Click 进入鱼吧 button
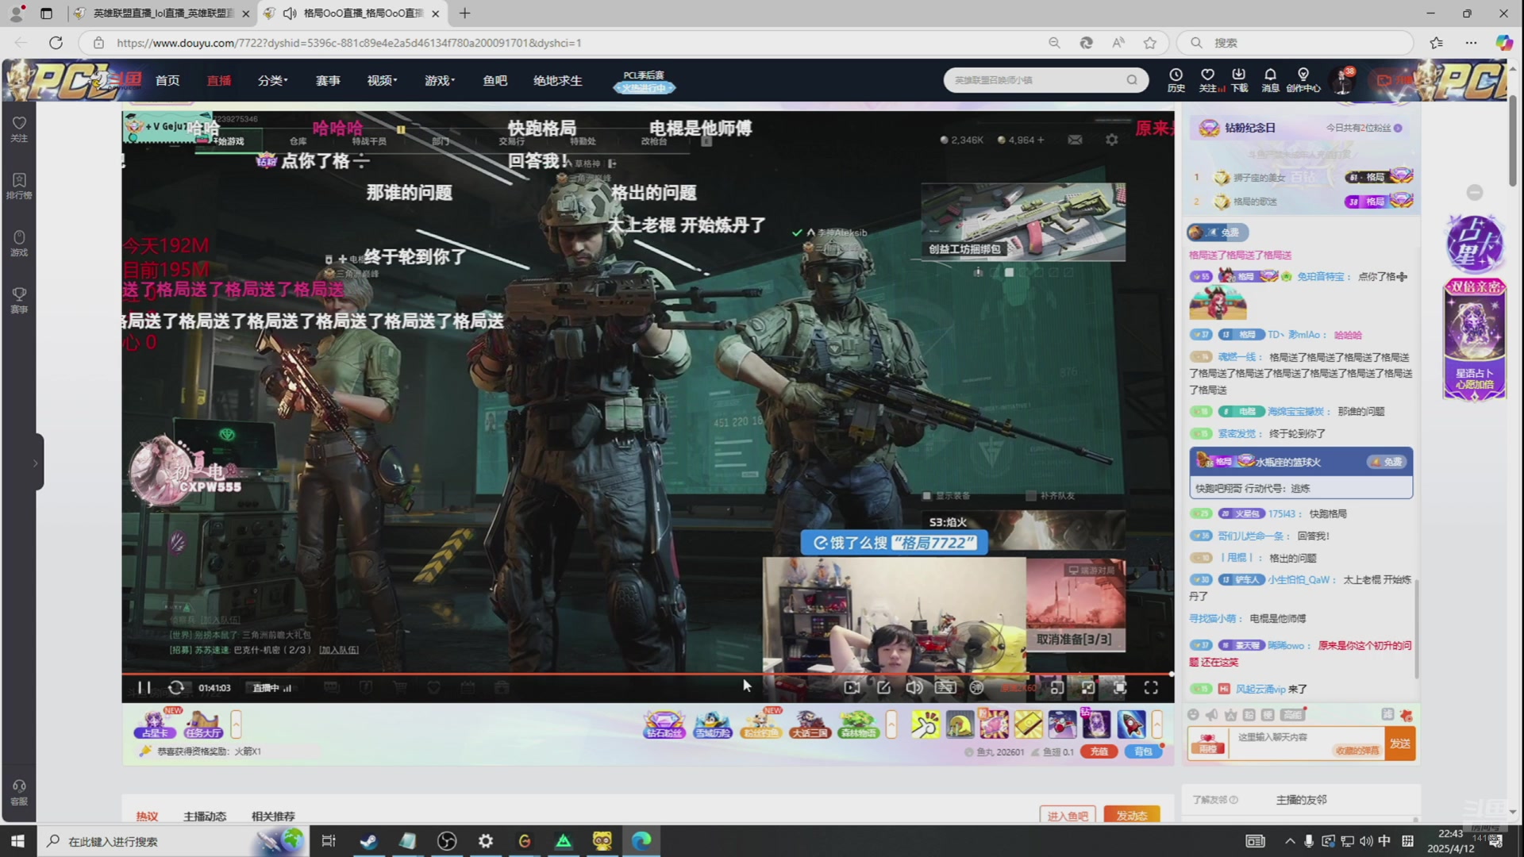1524x857 pixels. coord(1068,816)
